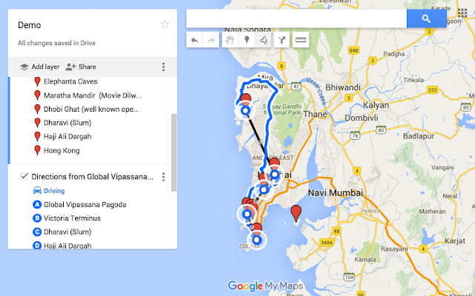Select the draw a line tool

point(263,40)
